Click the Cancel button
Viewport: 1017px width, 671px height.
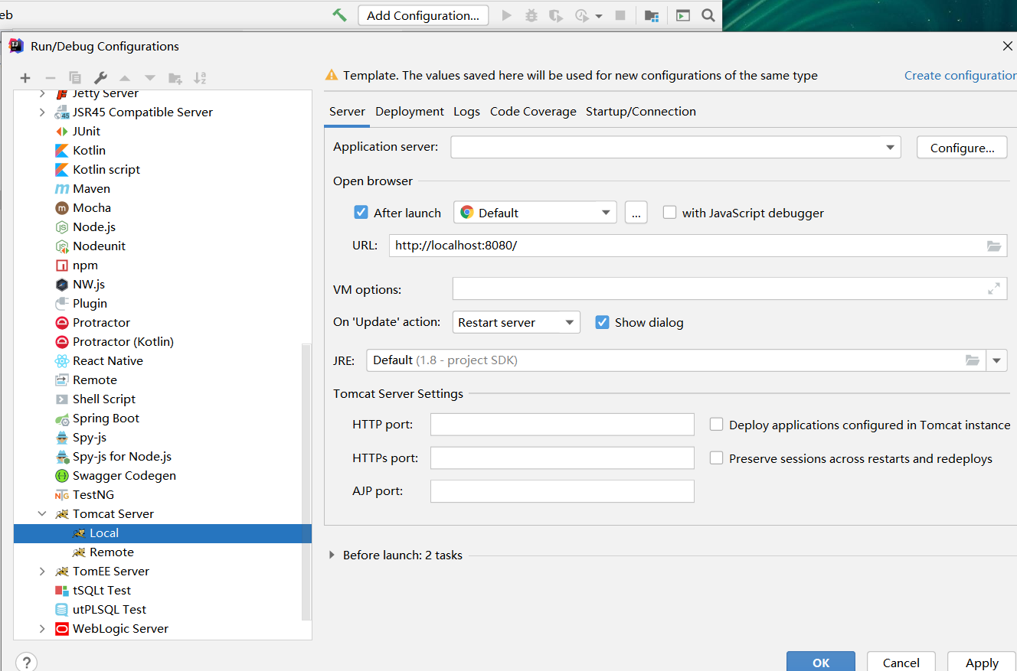901,662
